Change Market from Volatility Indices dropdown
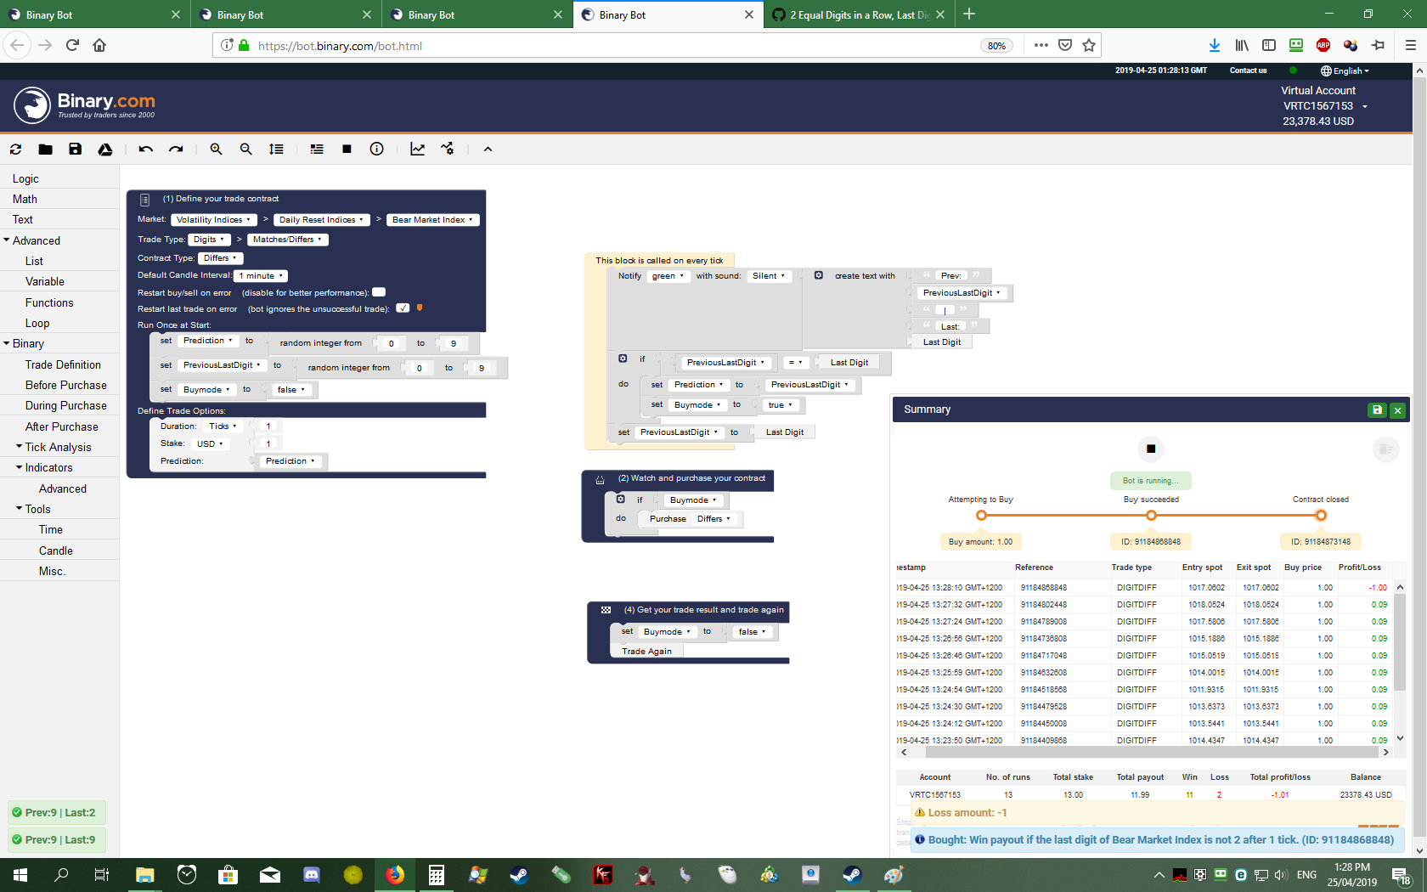The image size is (1427, 892). [213, 219]
